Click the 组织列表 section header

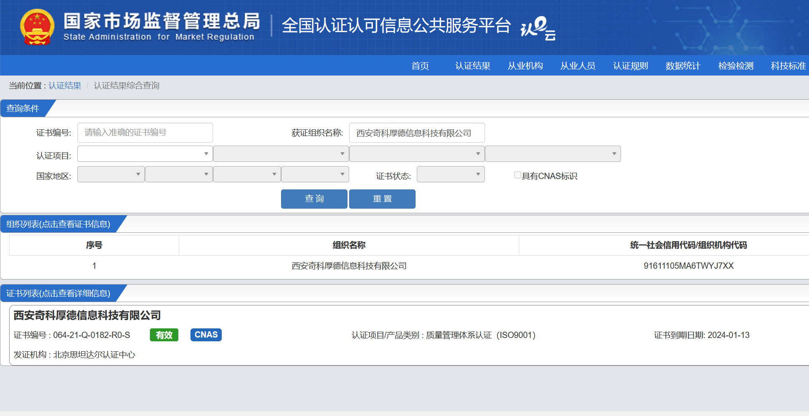pos(58,224)
